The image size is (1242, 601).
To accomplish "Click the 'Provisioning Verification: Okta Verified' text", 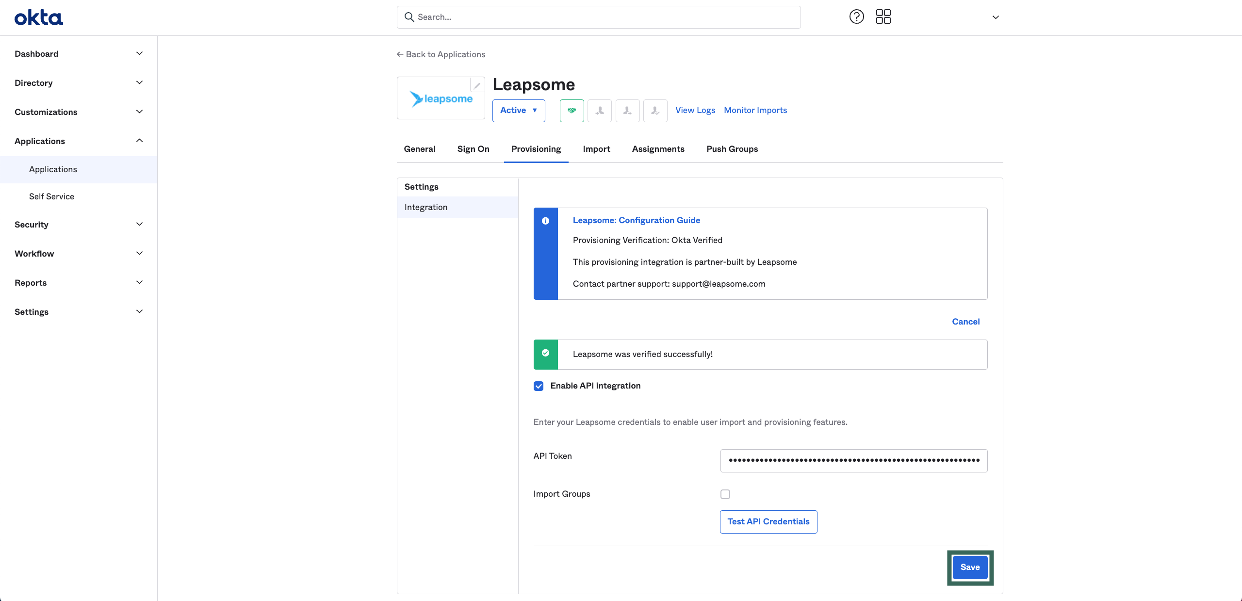I will tap(648, 240).
